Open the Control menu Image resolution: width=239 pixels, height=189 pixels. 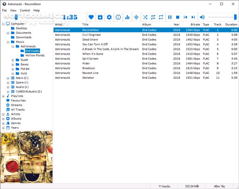pyautogui.click(x=25, y=10)
